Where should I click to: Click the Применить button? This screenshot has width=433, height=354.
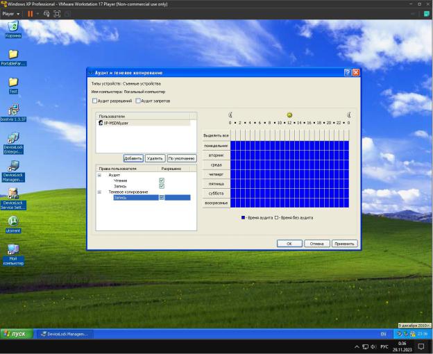(x=344, y=244)
